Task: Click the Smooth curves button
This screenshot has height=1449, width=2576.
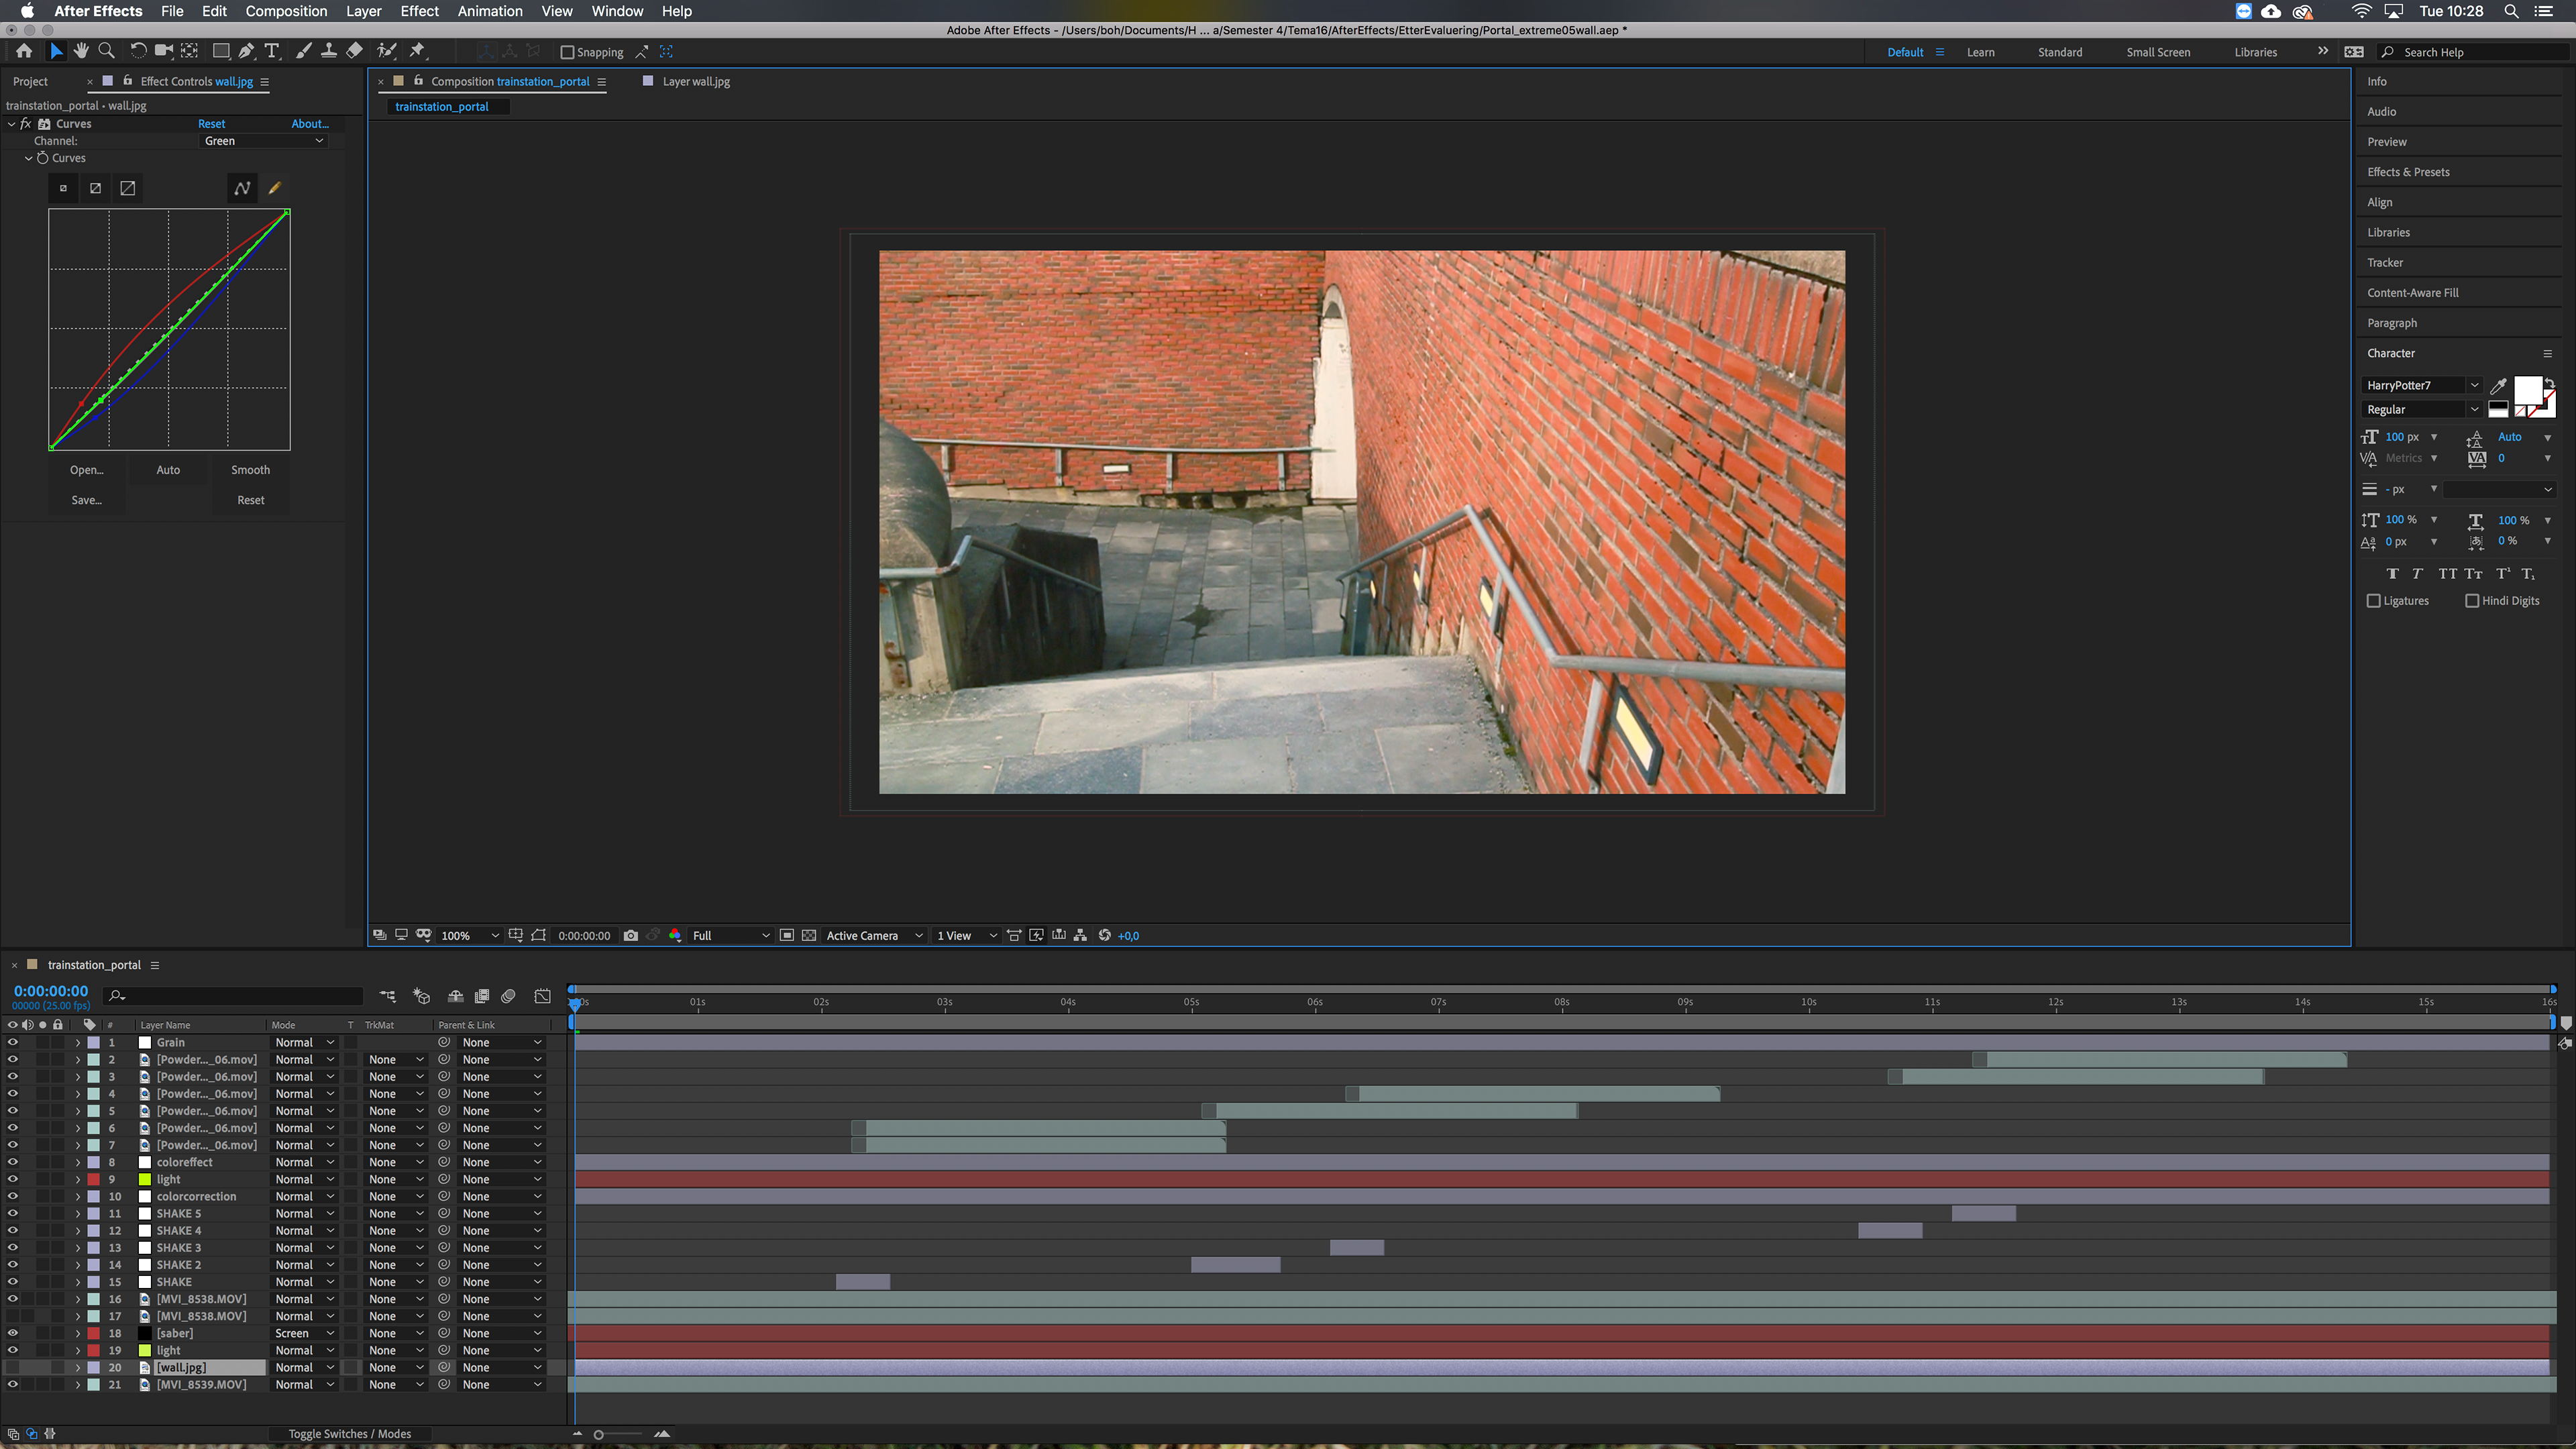Action: tap(250, 470)
